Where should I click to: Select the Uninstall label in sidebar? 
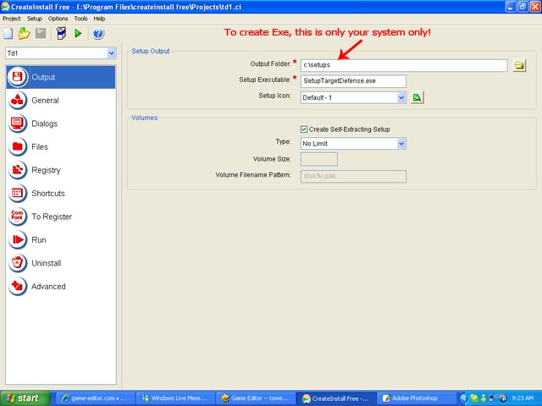pyautogui.click(x=47, y=263)
